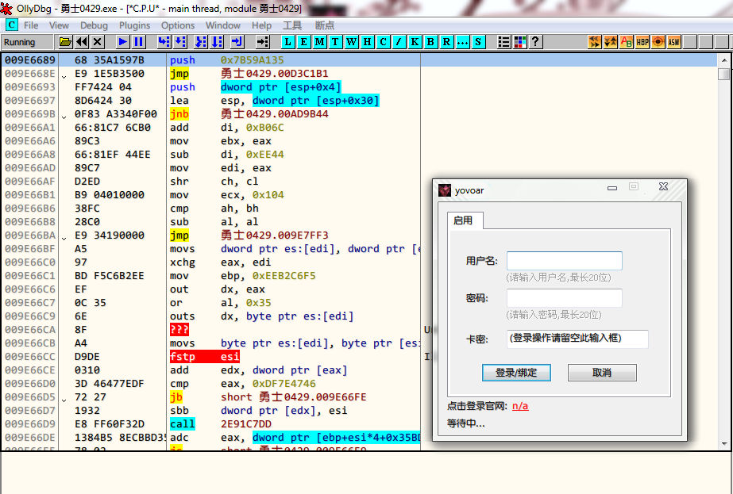This screenshot has height=494, width=733.
Task: Open Call stack window (K button)
Action: click(x=415, y=42)
